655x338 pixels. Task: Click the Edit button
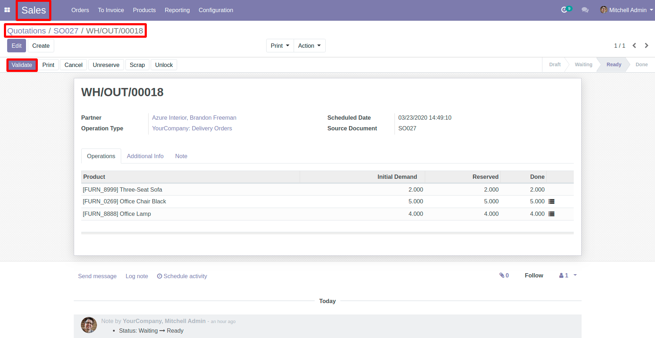16,46
